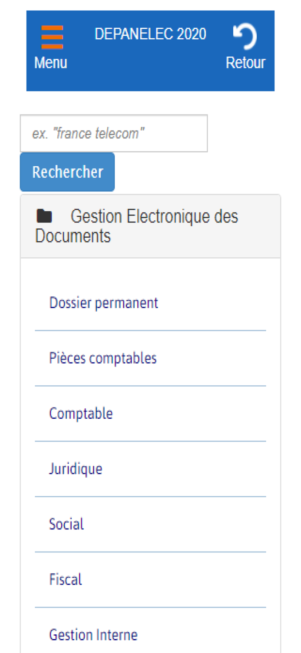Viewport: 301px width, 653px height.
Task: Select the Social folder entry
Action: click(x=66, y=524)
